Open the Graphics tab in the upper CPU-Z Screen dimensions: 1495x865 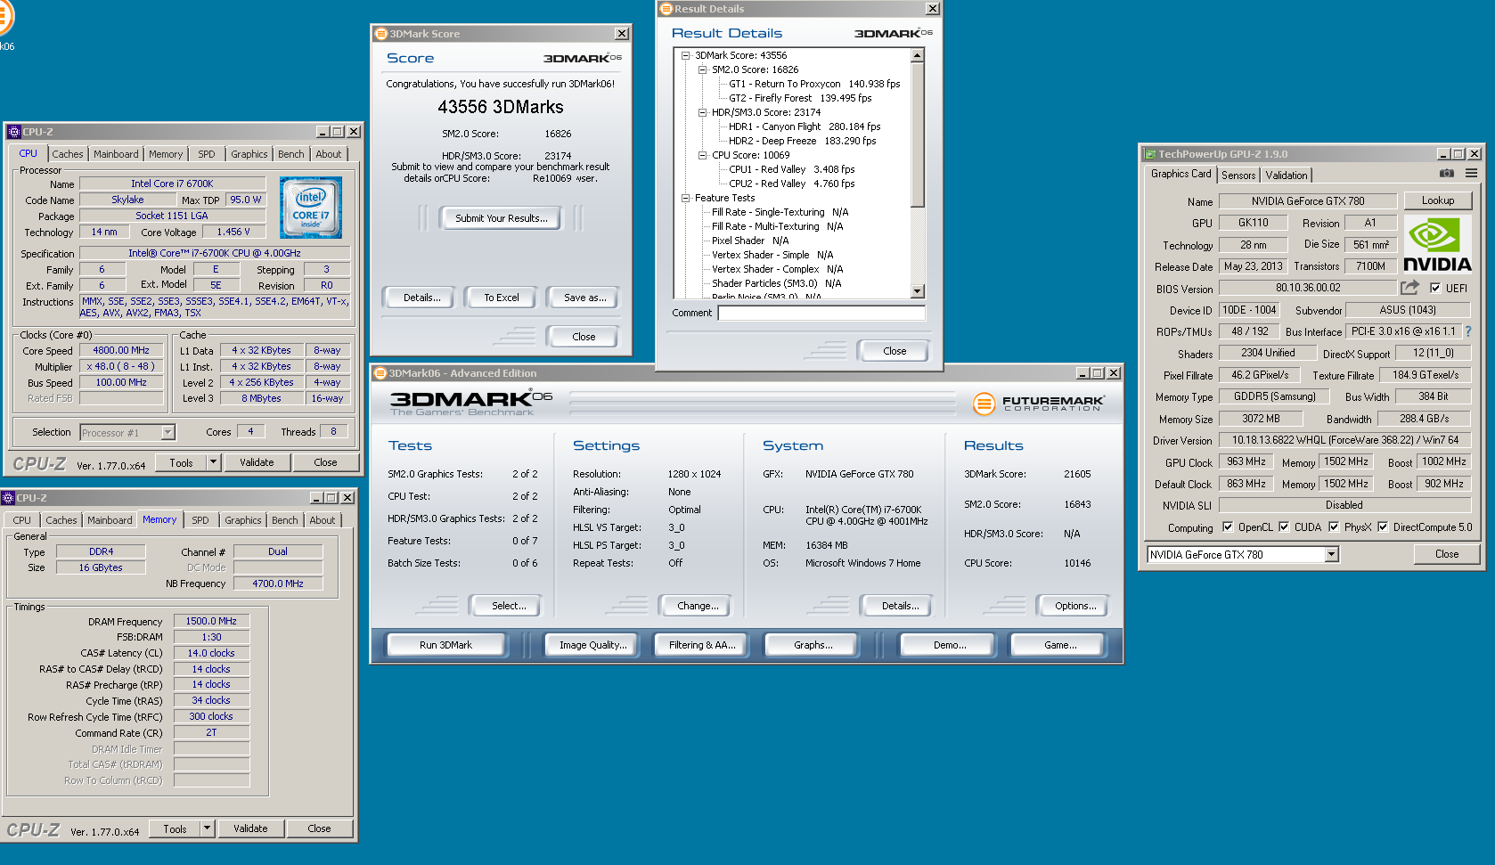click(249, 154)
